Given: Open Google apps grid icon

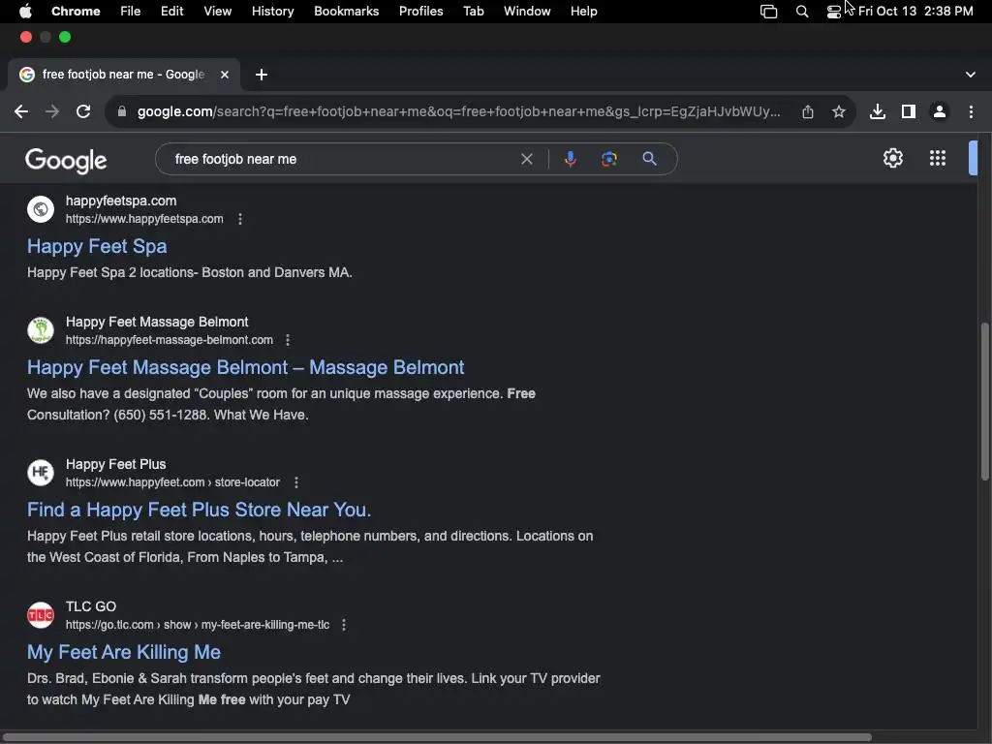Looking at the screenshot, I should [x=938, y=158].
